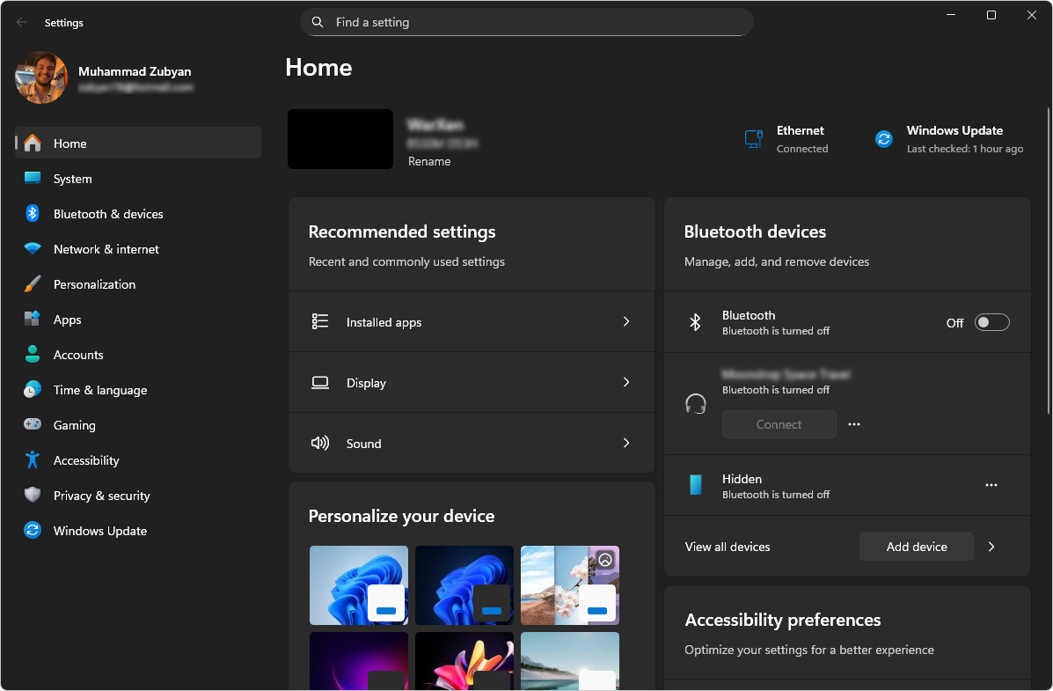Click the Accessibility figure icon in sidebar
1053x691 pixels.
33,460
